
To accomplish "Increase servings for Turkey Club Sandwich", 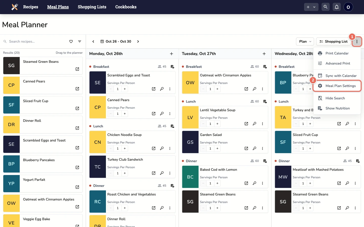I will (x=125, y=173).
